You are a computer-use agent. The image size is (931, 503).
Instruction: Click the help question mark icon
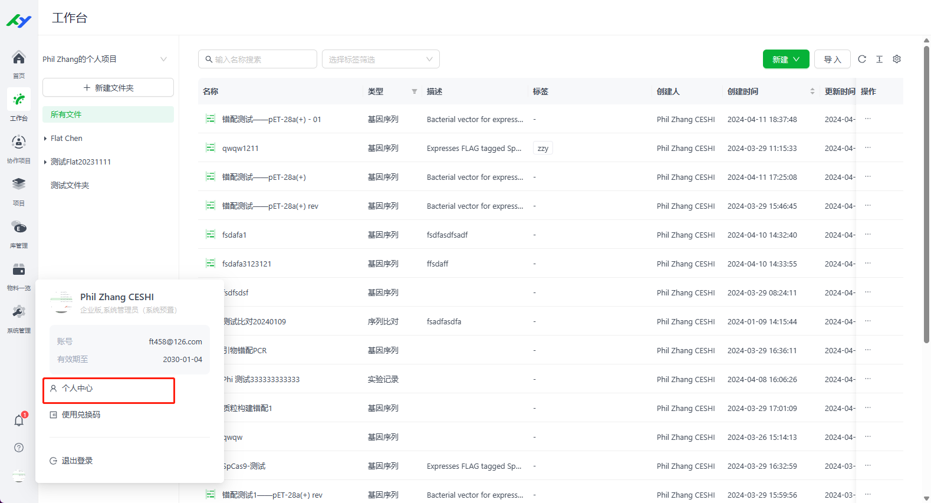[x=19, y=448]
